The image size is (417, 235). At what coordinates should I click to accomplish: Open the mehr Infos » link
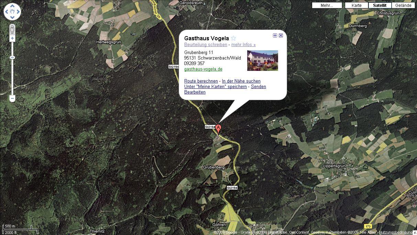[x=243, y=45]
